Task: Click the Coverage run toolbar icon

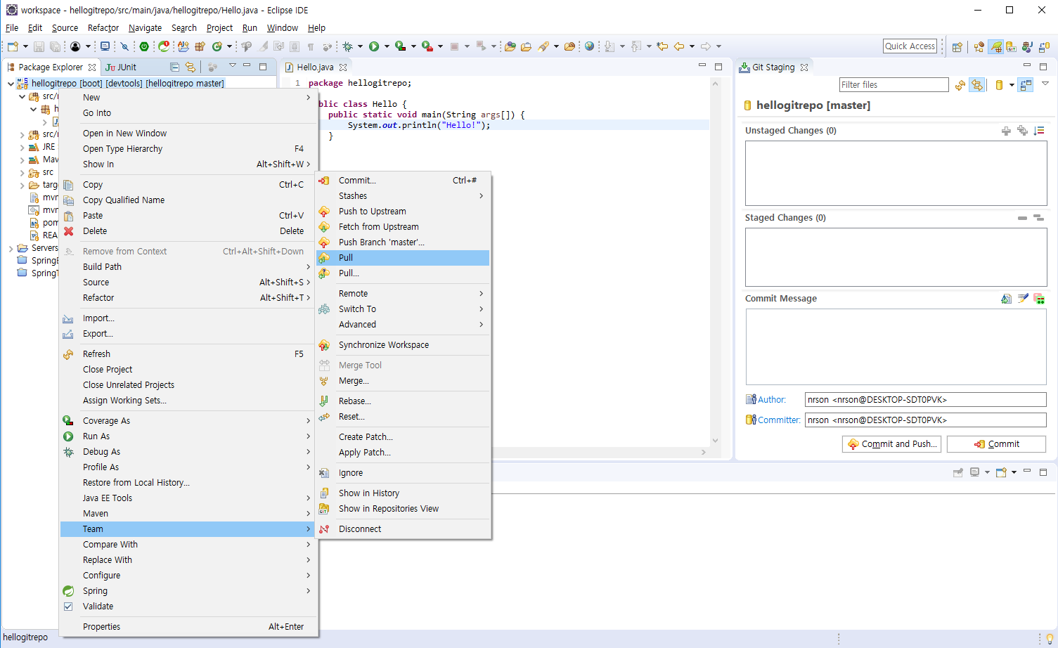Action: pyautogui.click(x=400, y=46)
